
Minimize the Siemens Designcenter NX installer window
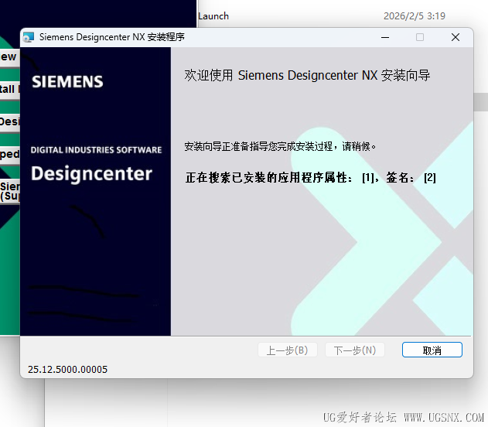[x=385, y=37]
